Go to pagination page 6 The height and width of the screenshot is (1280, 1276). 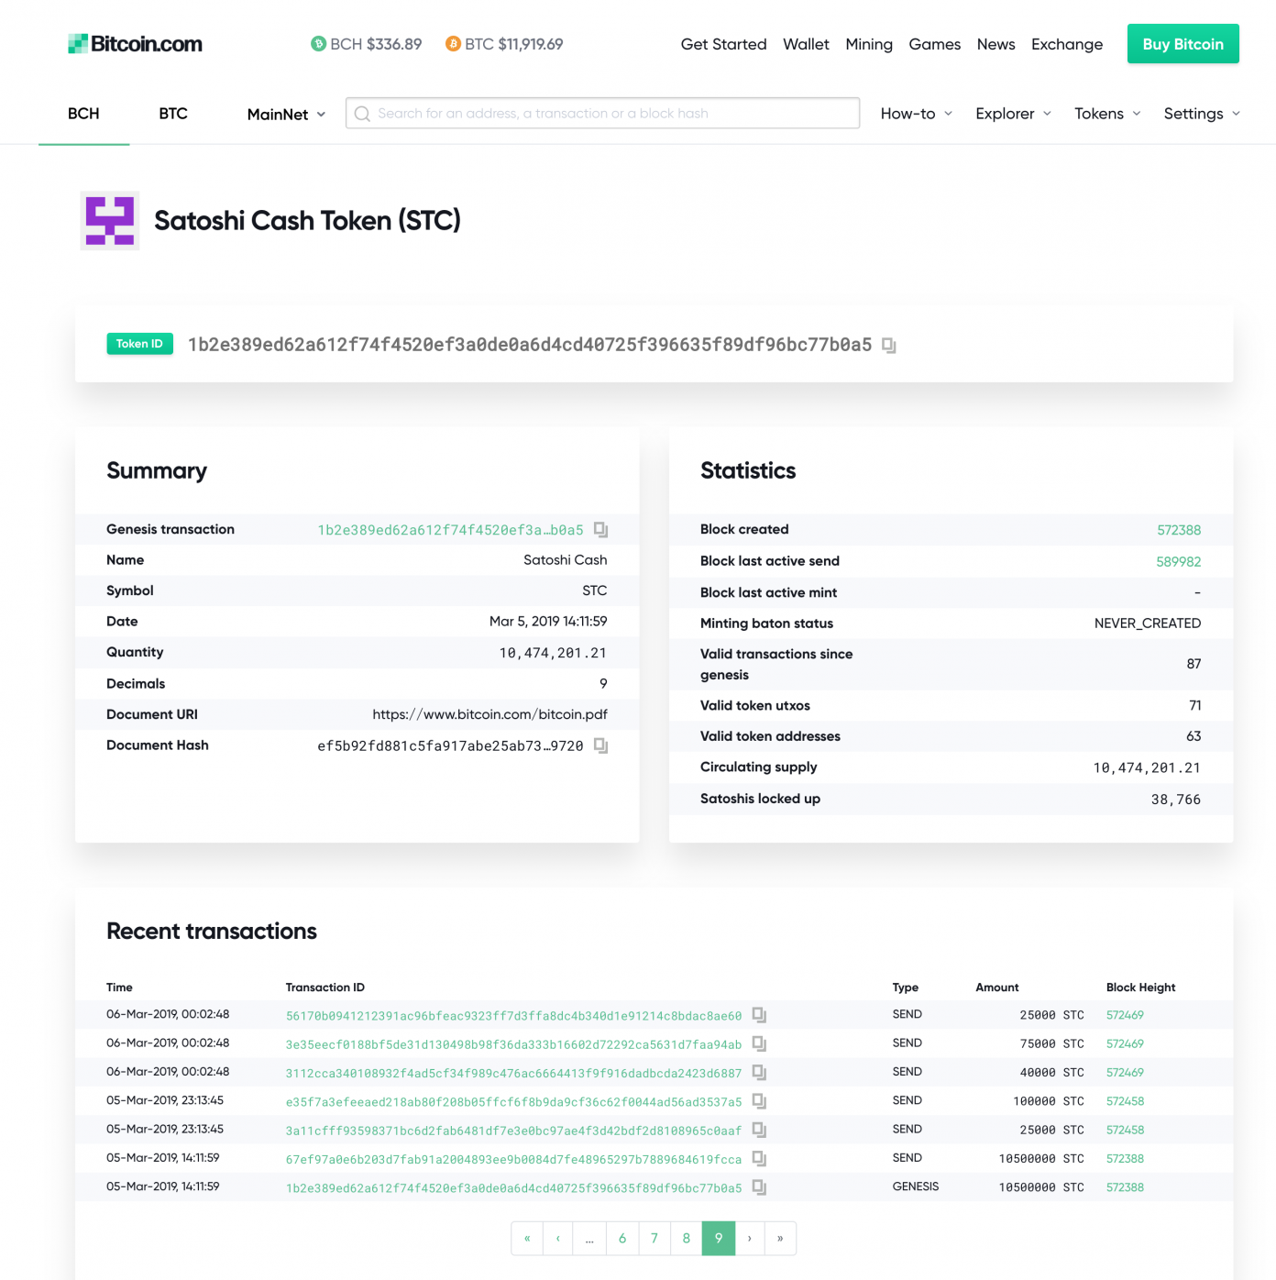tap(622, 1238)
